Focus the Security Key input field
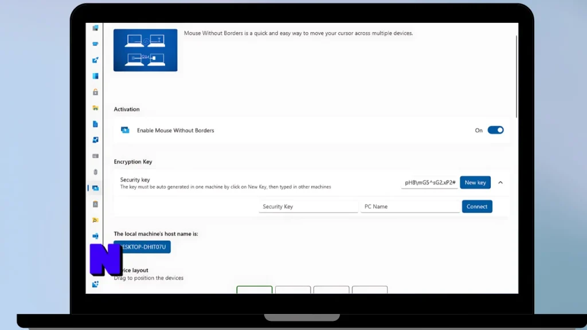The width and height of the screenshot is (587, 330). (x=308, y=206)
